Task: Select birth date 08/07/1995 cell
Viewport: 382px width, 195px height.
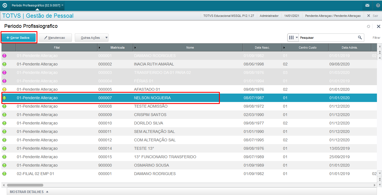Action: point(254,140)
